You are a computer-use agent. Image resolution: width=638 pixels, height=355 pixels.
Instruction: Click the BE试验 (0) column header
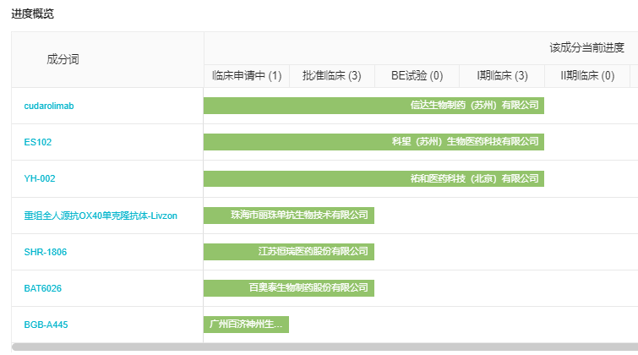(x=417, y=76)
